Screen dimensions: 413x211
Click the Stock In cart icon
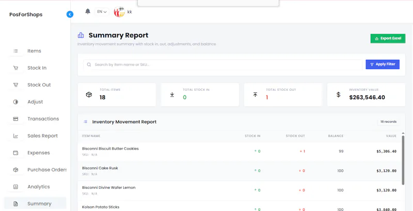tap(16, 68)
